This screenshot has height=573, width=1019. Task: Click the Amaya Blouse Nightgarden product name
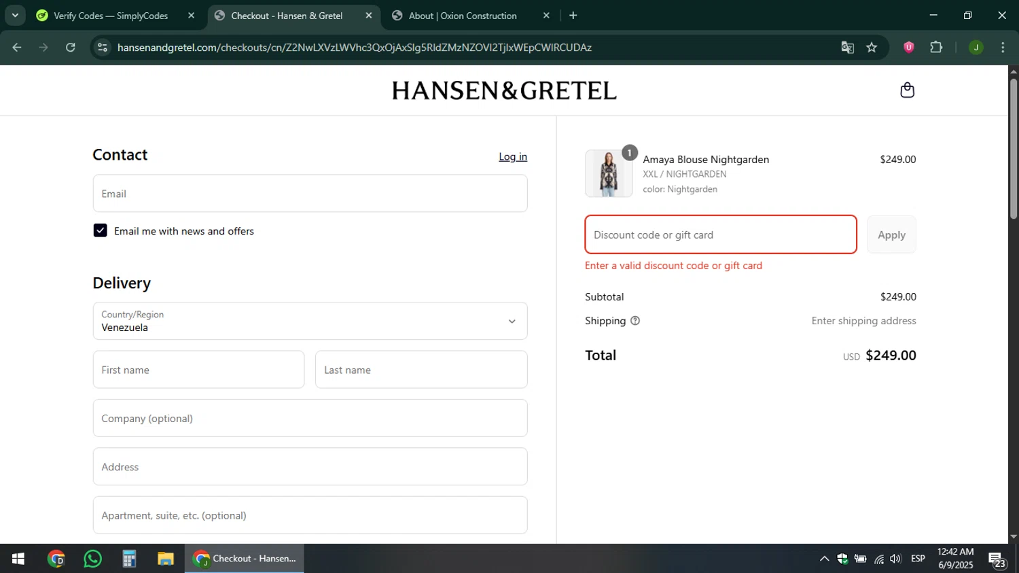click(706, 160)
